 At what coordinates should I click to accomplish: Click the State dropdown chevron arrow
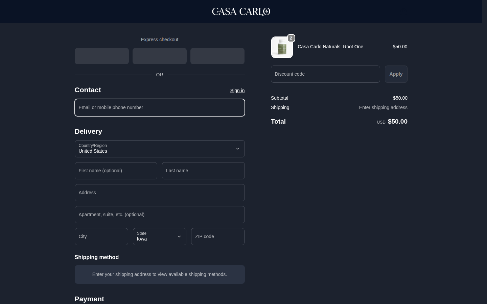click(179, 236)
